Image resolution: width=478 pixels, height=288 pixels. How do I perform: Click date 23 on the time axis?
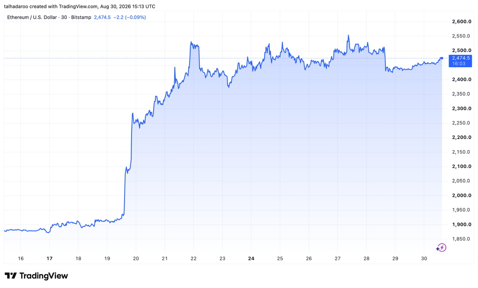coord(222,259)
